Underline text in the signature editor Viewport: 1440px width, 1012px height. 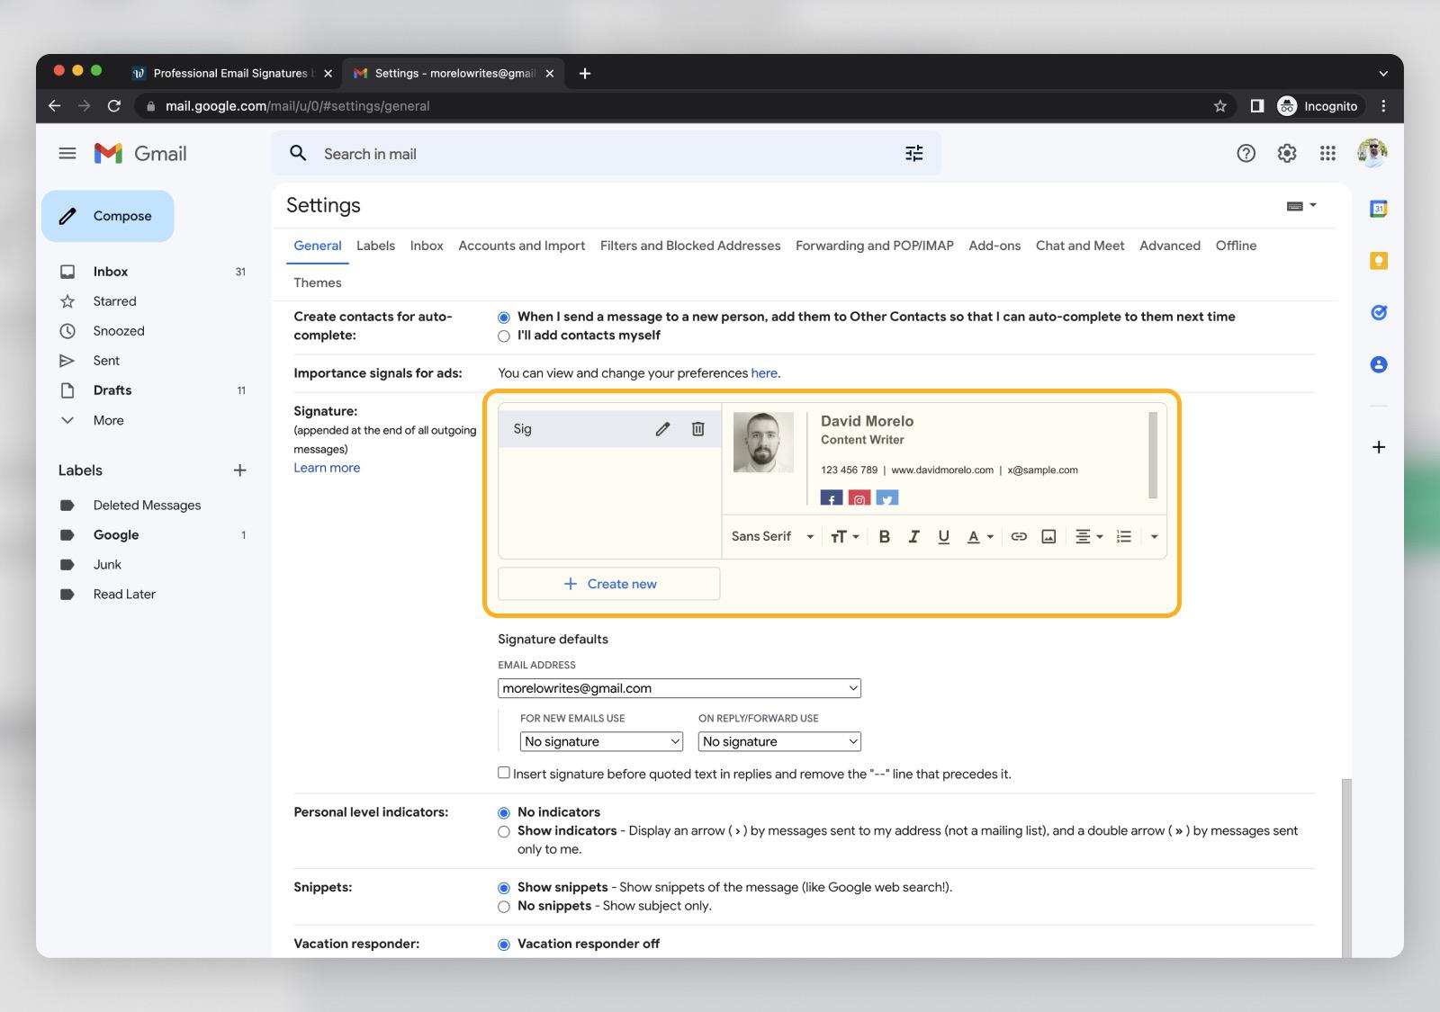pyautogui.click(x=943, y=535)
